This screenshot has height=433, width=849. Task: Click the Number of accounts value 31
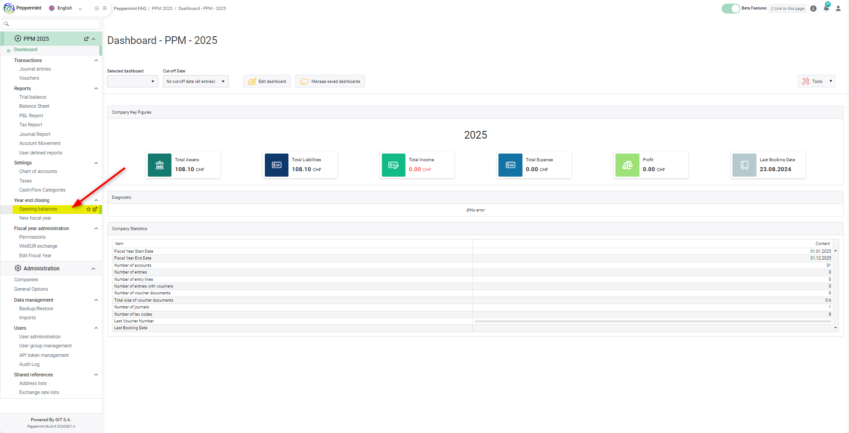click(829, 265)
